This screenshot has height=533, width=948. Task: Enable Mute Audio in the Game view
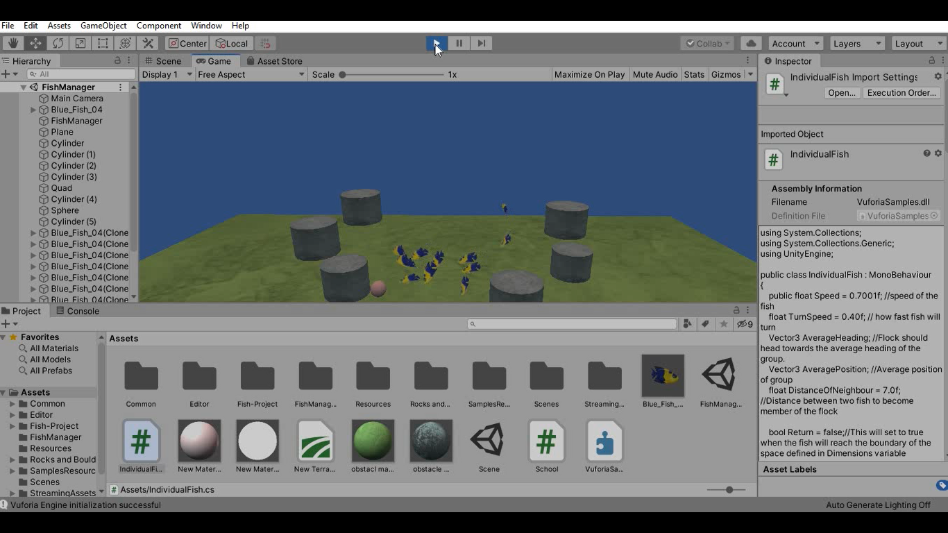point(654,74)
